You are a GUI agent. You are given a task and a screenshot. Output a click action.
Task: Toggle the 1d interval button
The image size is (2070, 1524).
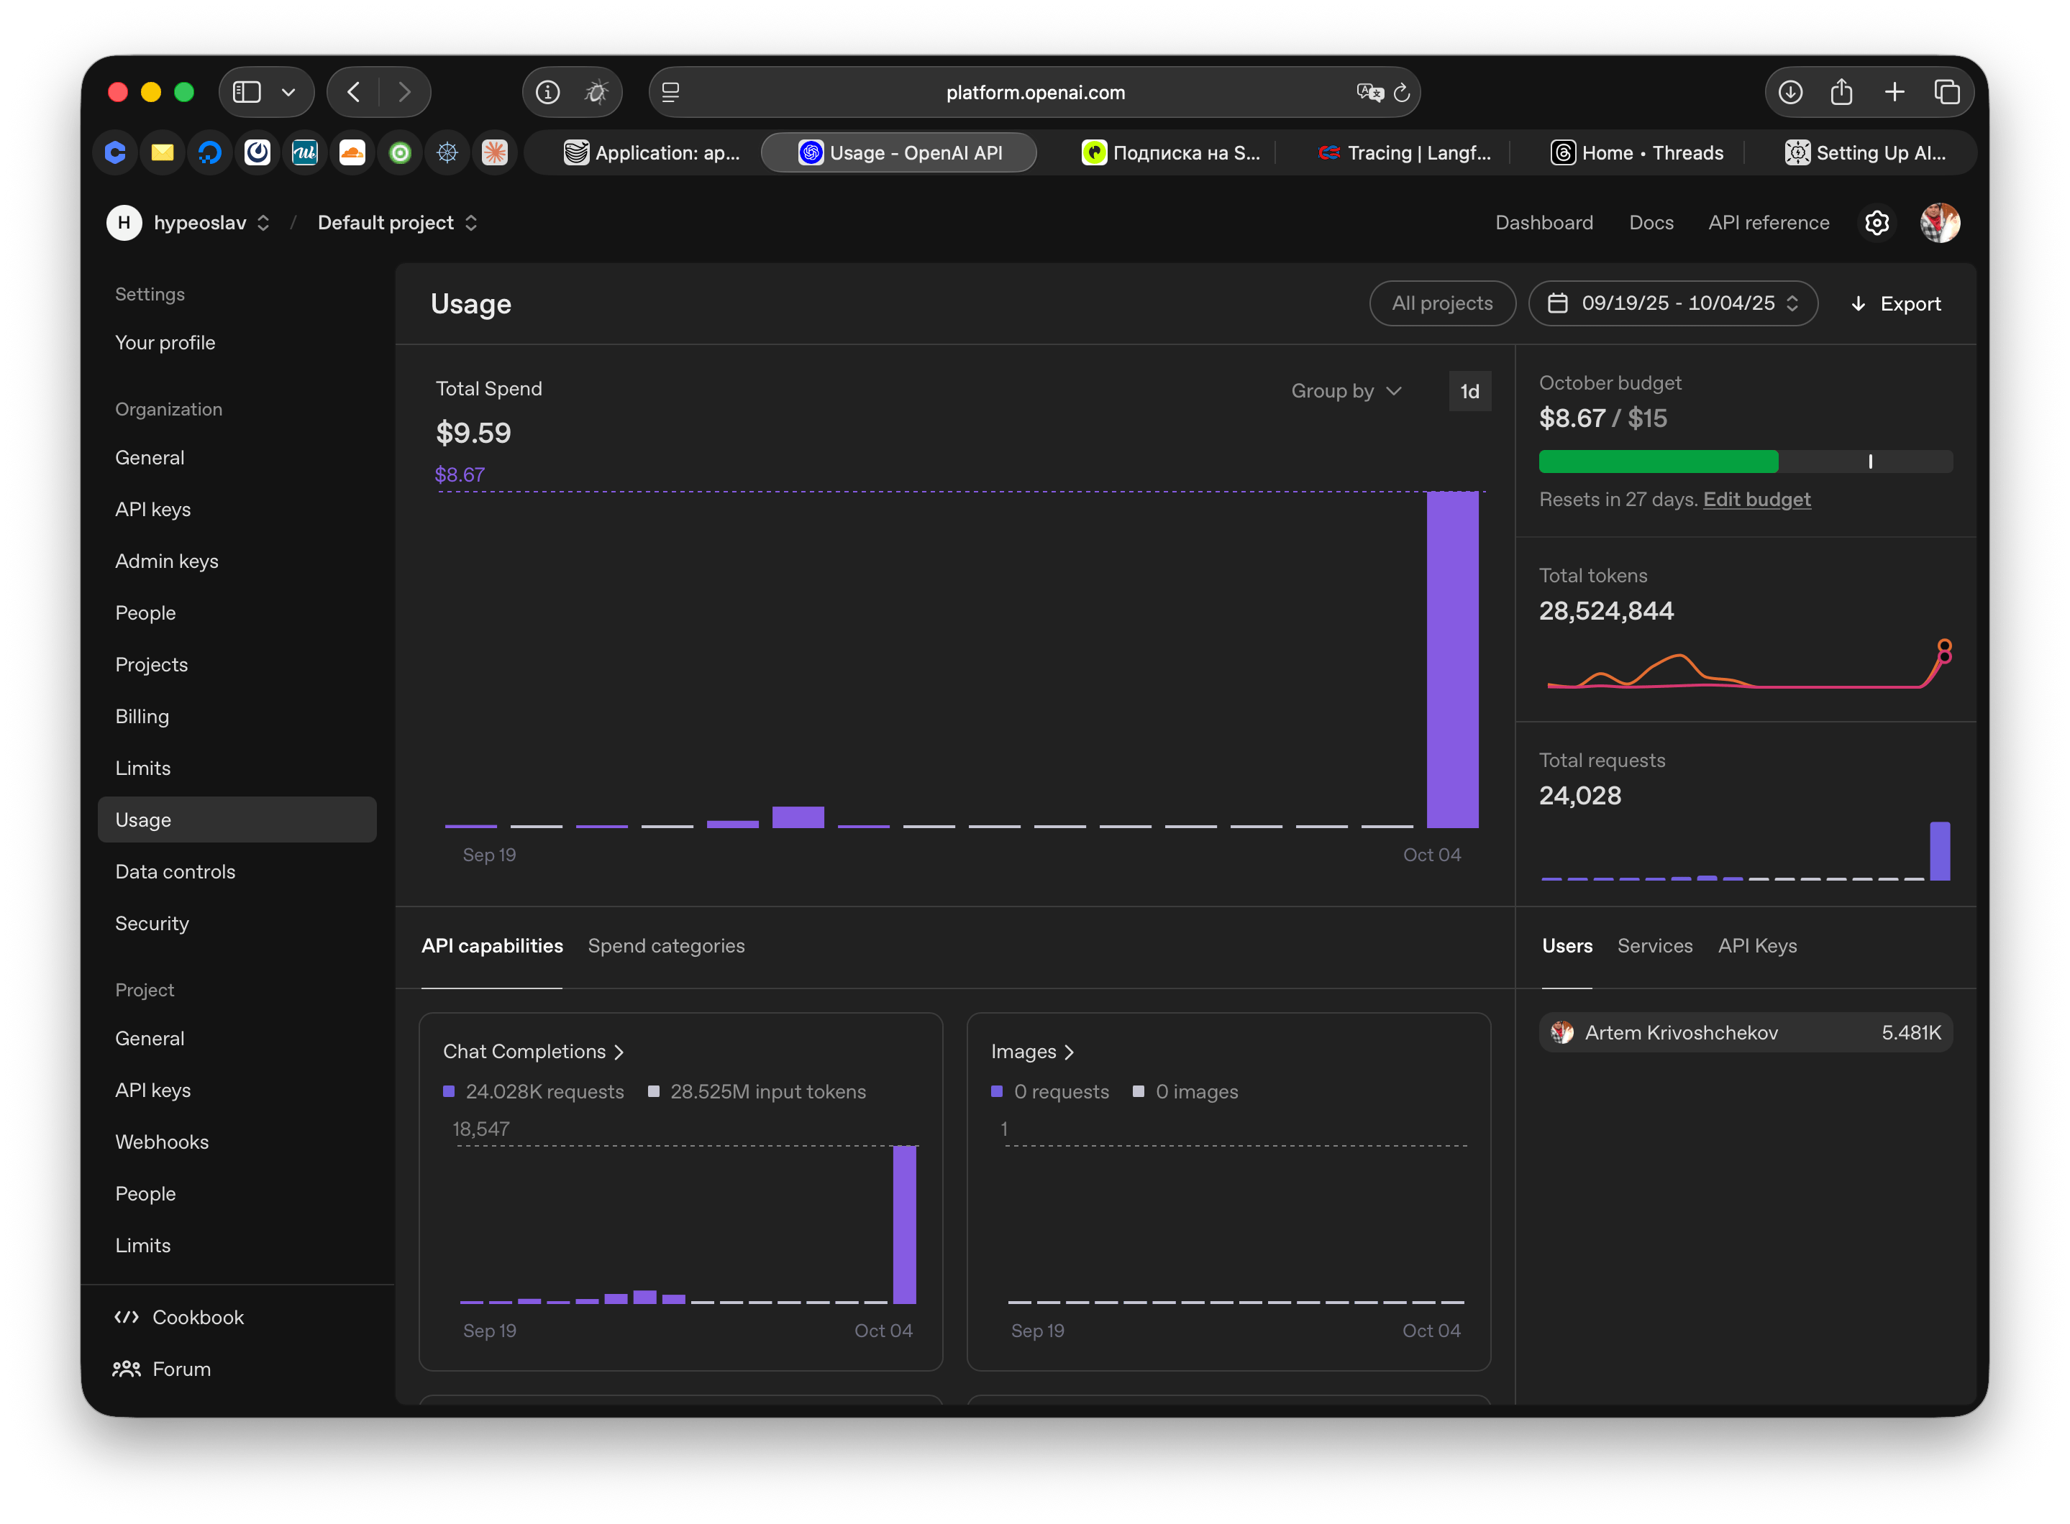(x=1469, y=391)
